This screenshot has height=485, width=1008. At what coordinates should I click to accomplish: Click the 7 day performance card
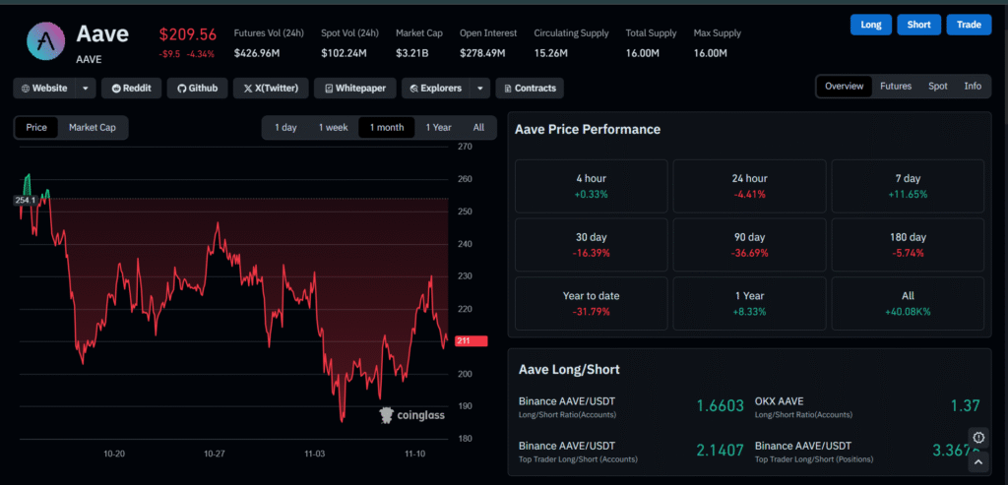[907, 186]
